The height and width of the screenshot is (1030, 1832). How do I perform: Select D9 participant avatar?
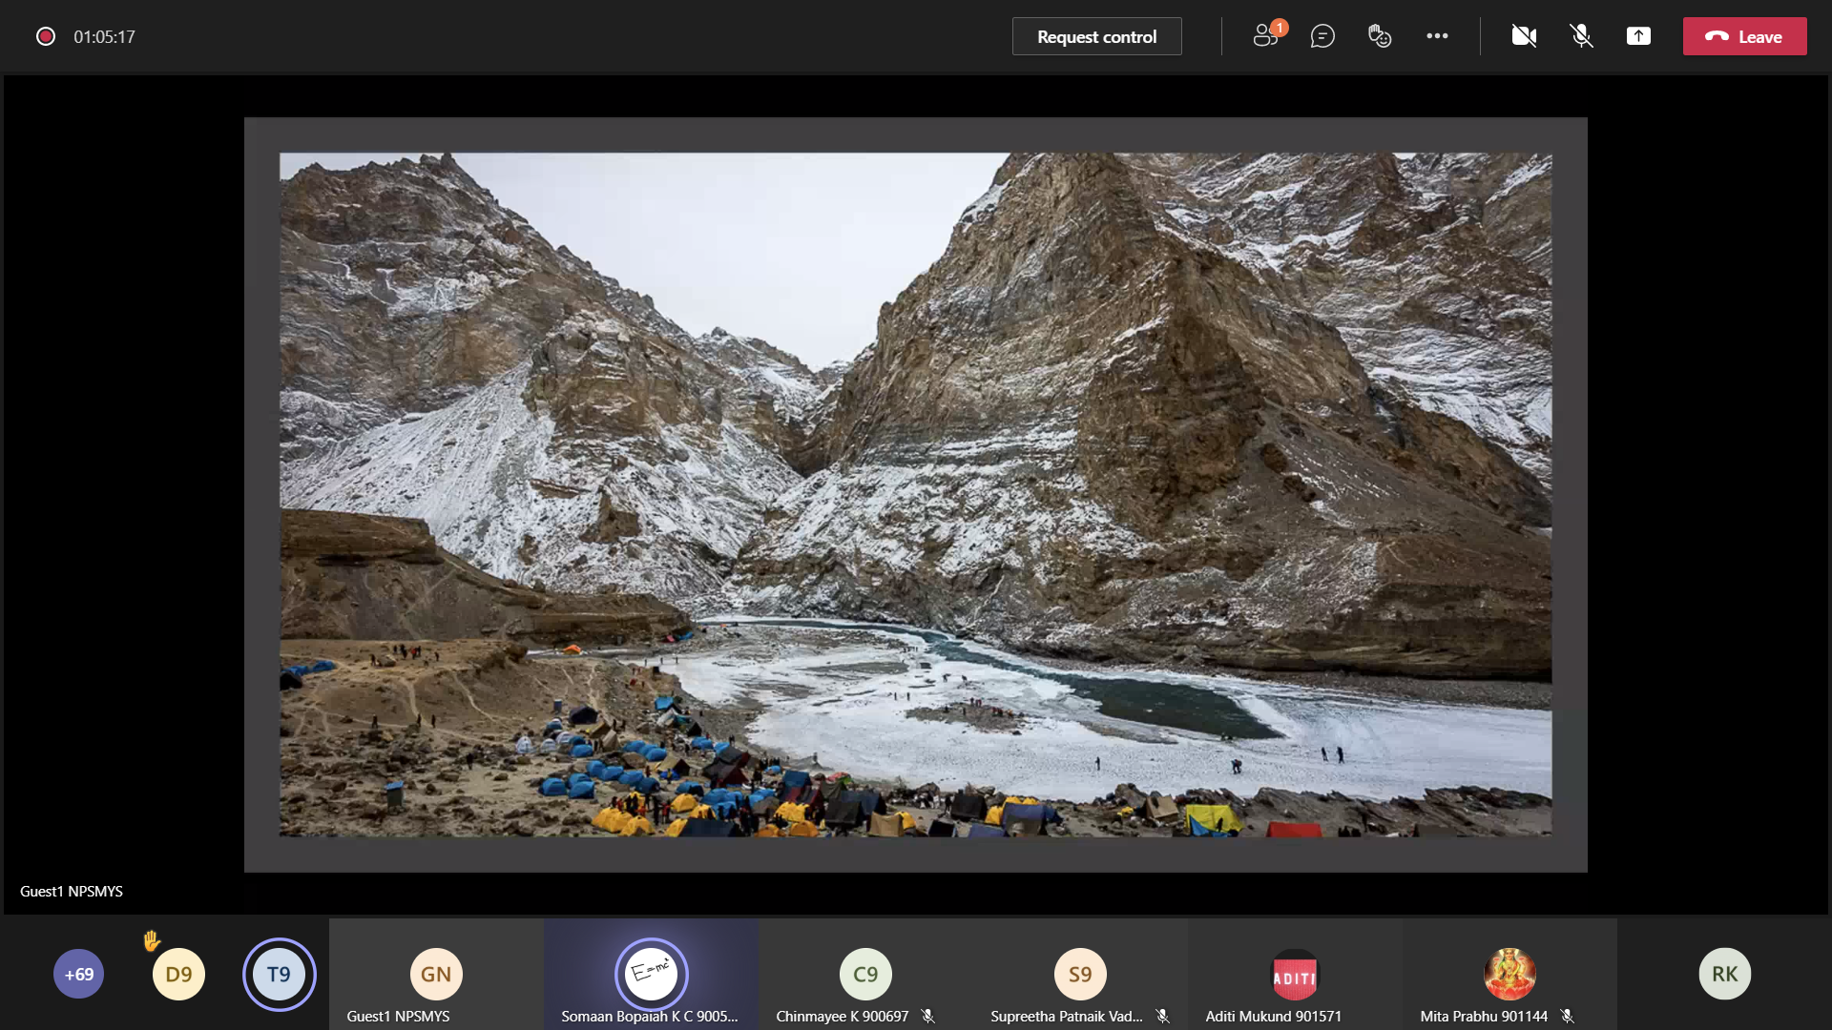(178, 974)
